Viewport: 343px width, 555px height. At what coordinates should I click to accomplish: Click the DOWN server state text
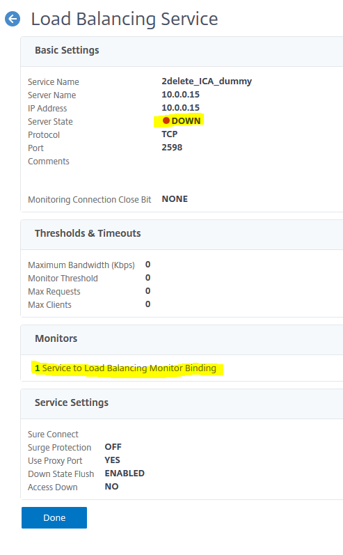[x=186, y=120]
